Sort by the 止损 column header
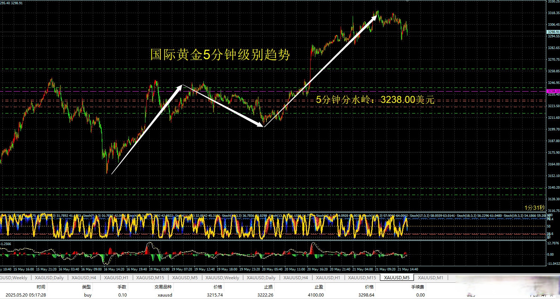Screen dimensions: 560x299 (x=268, y=287)
